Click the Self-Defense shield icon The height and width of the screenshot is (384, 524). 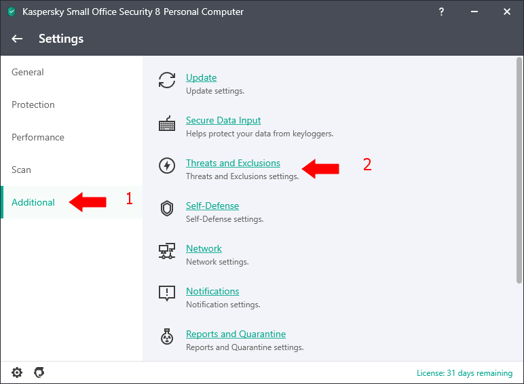[167, 208]
